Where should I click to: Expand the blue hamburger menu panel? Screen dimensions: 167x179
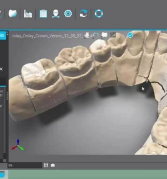point(2,36)
